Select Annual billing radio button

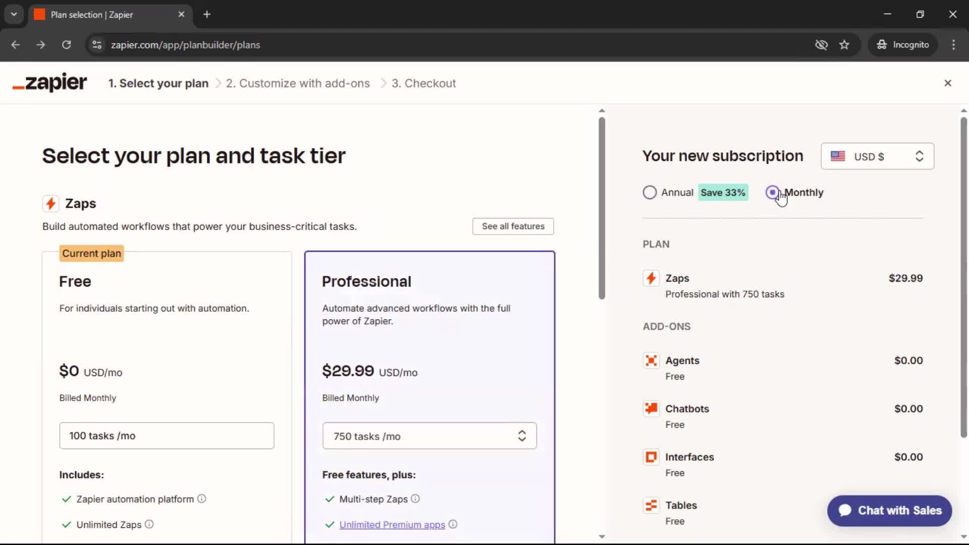650,192
